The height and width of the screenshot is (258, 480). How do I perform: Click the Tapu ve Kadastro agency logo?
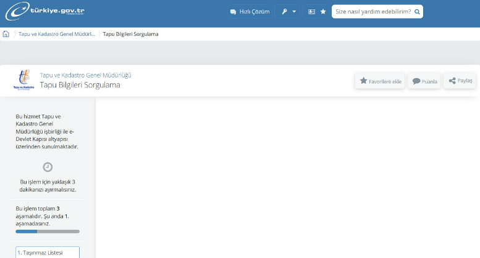coord(24,80)
